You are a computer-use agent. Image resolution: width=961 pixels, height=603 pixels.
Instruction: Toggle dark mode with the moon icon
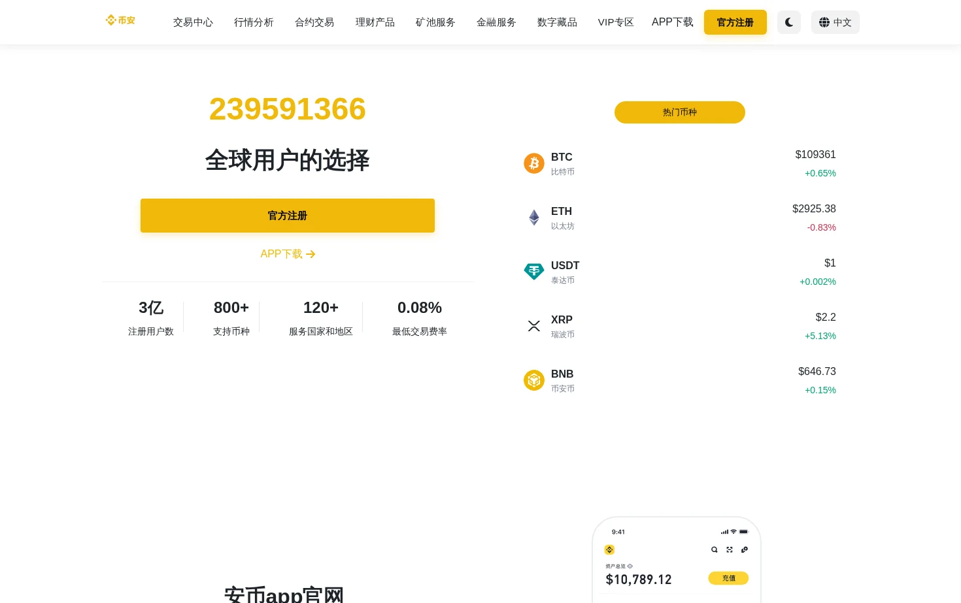[x=789, y=22]
